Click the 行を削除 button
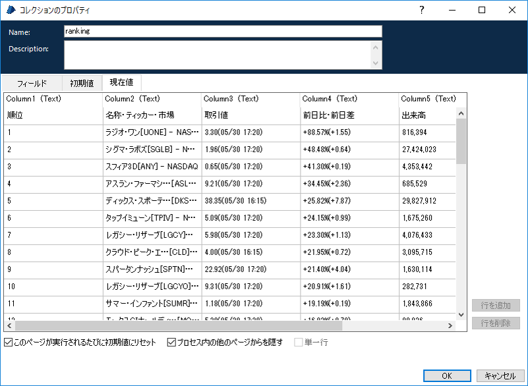Image resolution: width=528 pixels, height=386 pixels. pos(496,323)
